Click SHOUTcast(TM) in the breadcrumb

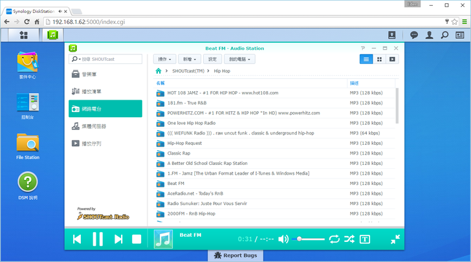tap(187, 71)
